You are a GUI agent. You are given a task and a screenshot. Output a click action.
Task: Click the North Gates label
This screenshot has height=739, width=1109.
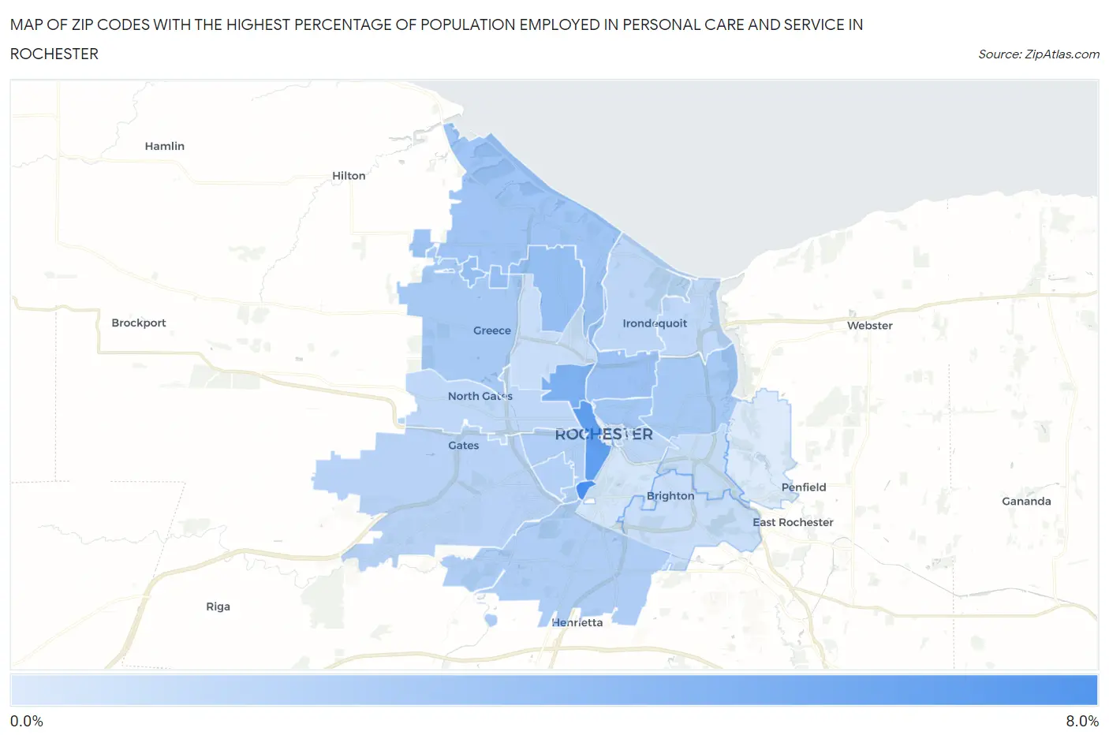click(480, 396)
